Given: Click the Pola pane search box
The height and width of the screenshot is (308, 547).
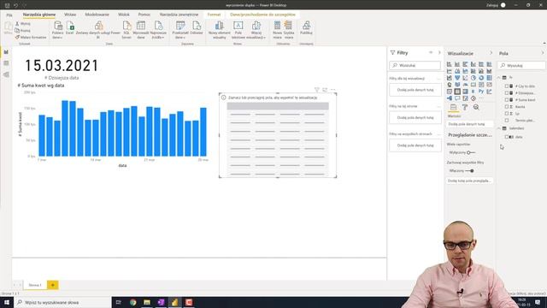Looking at the screenshot, I should (521, 65).
